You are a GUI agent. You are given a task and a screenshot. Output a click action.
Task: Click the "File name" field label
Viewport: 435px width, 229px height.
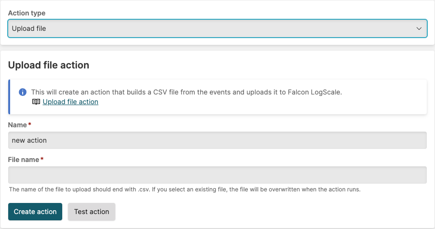coord(24,160)
